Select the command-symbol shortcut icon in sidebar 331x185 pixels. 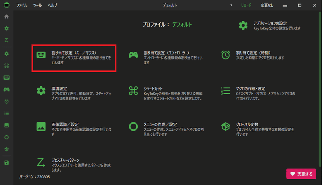[x=7, y=66]
